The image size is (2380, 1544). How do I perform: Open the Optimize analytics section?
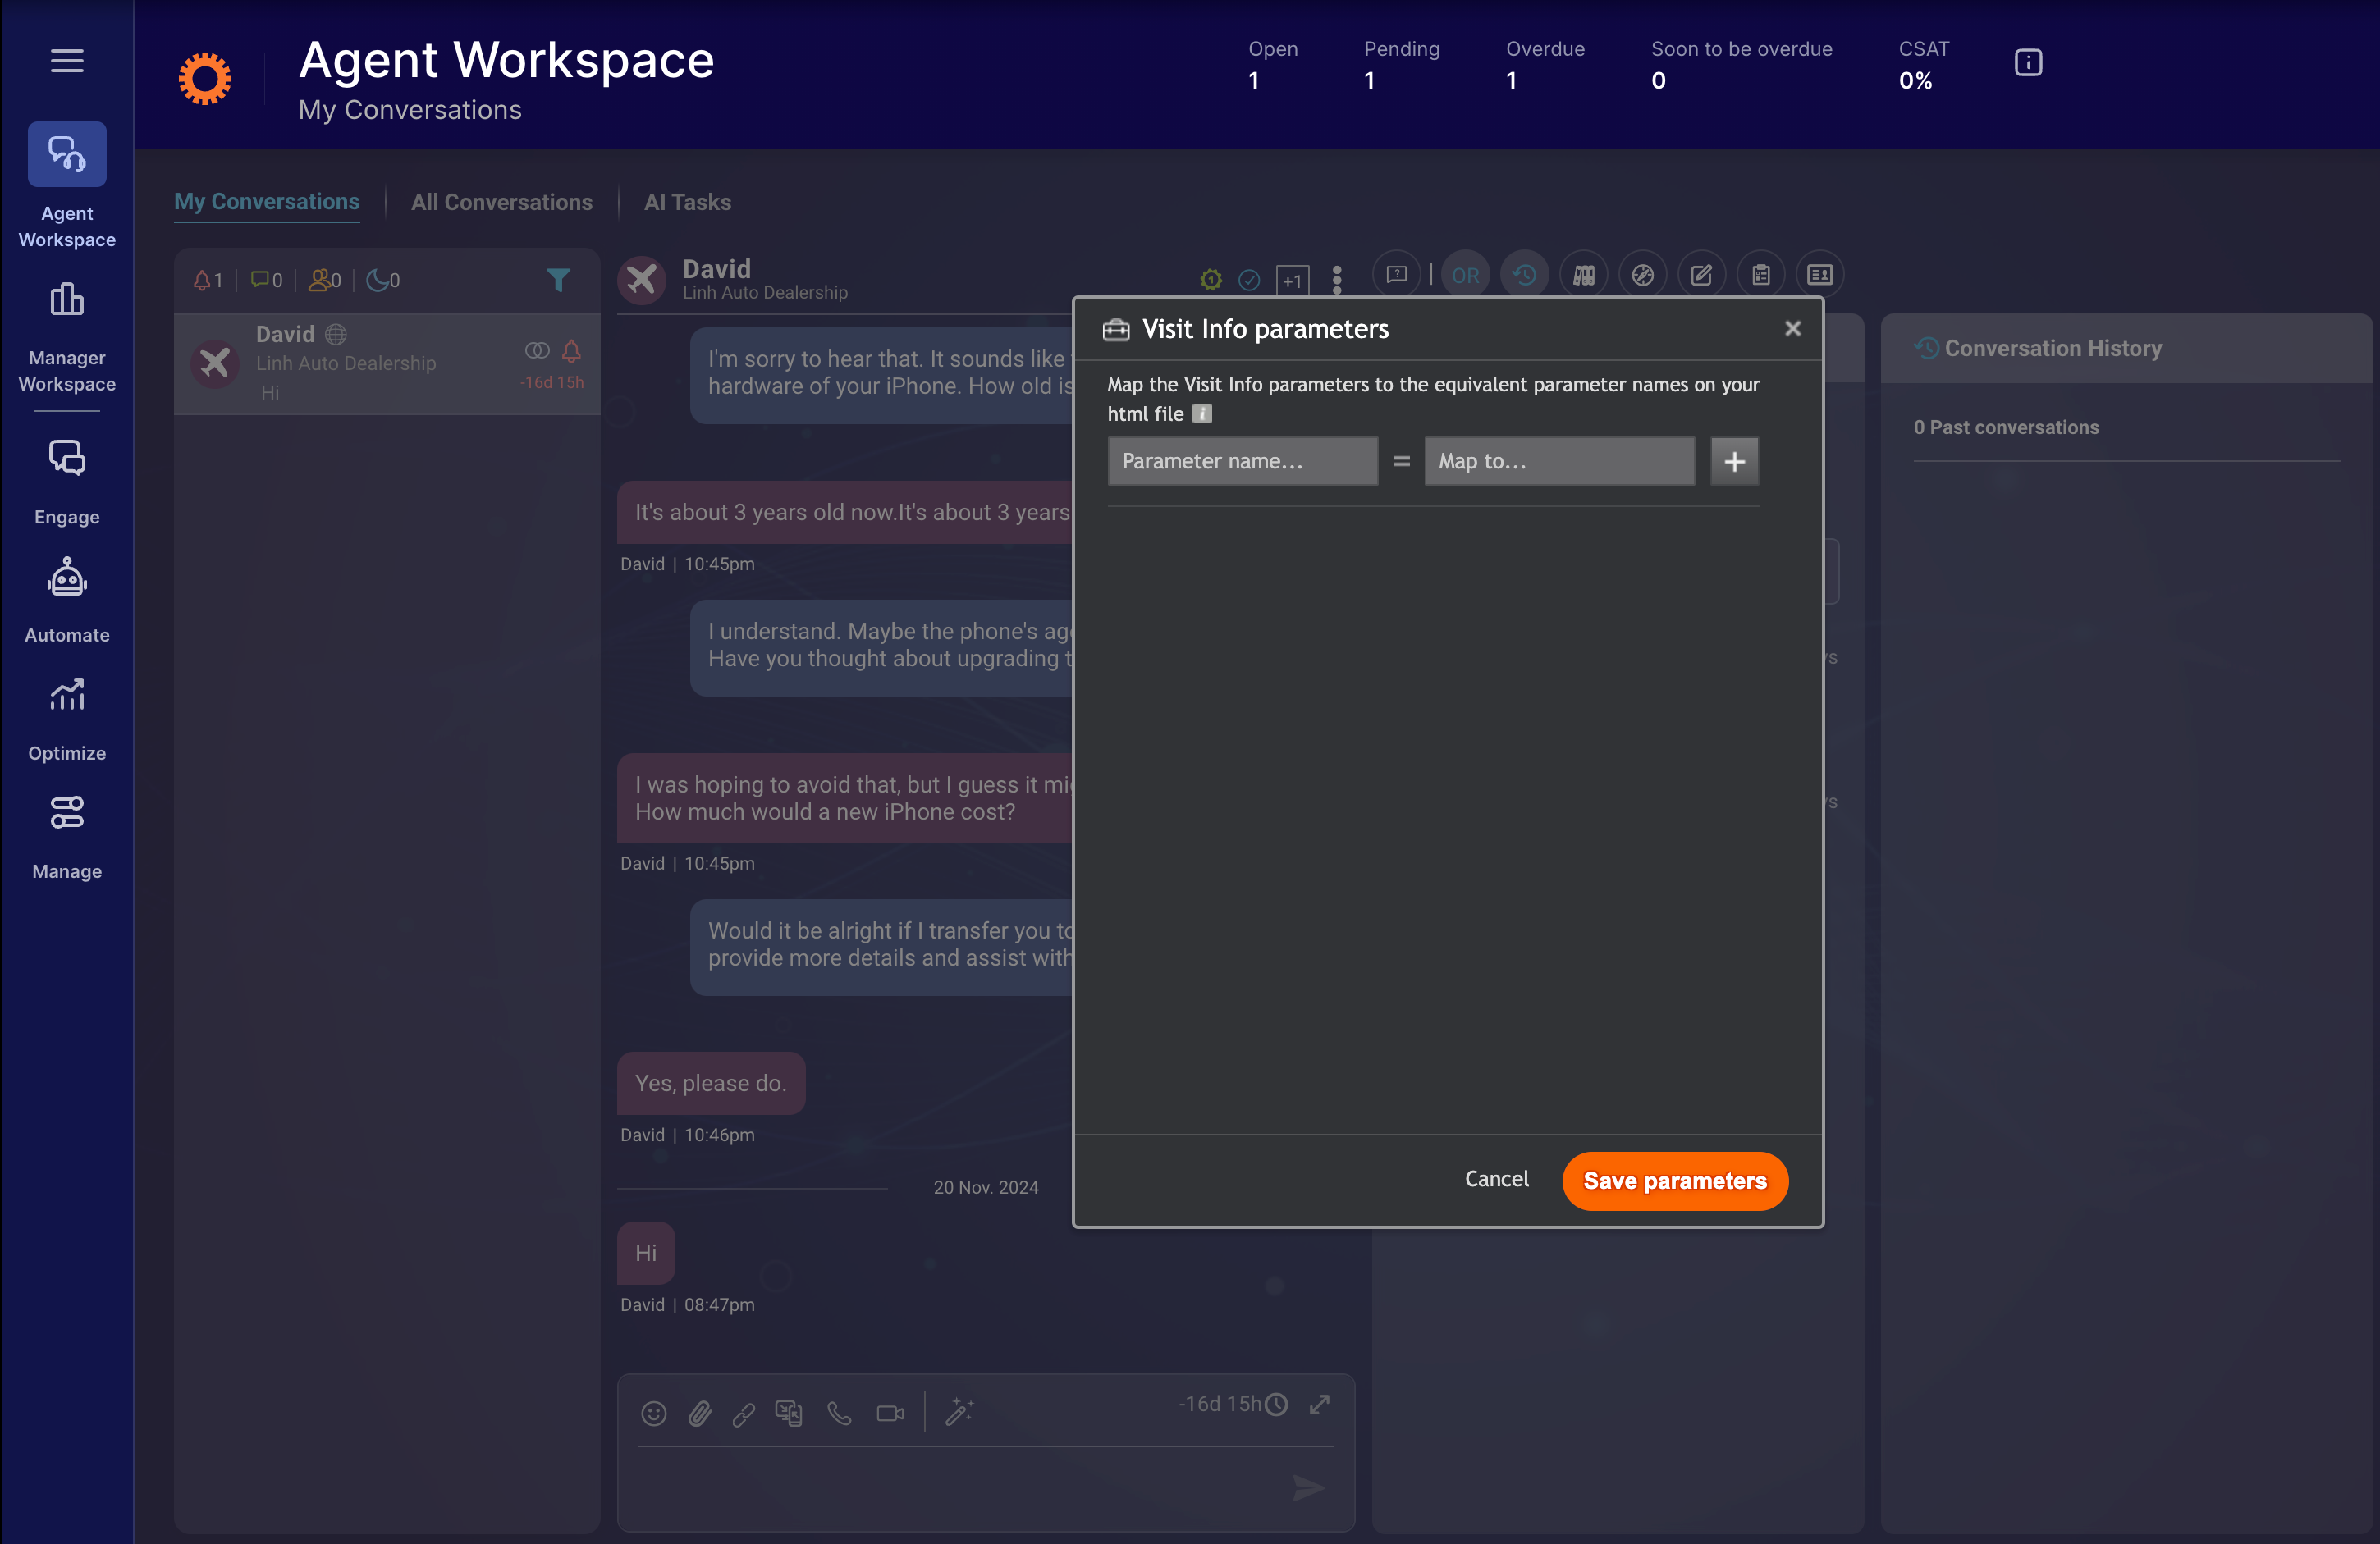(67, 719)
